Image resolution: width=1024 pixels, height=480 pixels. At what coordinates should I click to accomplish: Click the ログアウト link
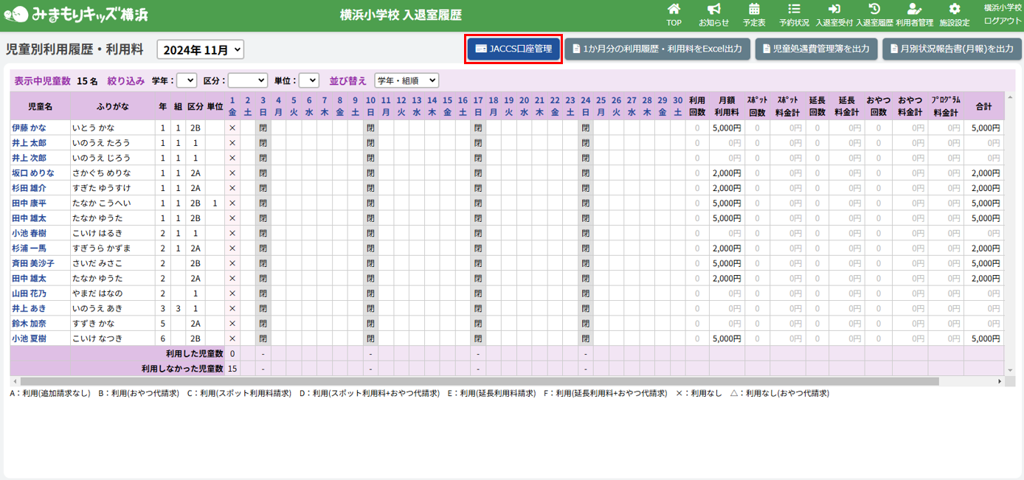pyautogui.click(x=1003, y=21)
